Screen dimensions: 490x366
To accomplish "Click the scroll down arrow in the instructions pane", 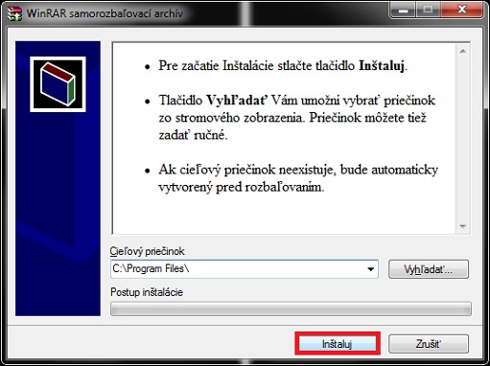I will point(462,226).
